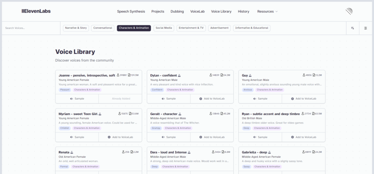Click the Characters & Animation tag on Dara card
374x174 pixels.
click(x=176, y=167)
